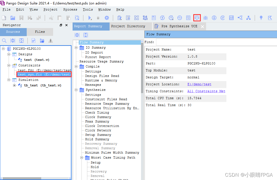Start the flow with the Run arrow
The width and height of the screenshot is (277, 180).
90,18
